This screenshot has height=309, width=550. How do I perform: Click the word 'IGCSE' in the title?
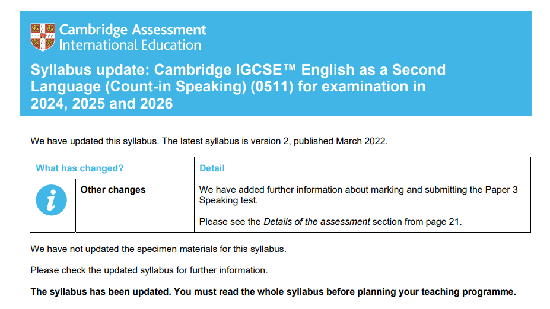[x=259, y=70]
